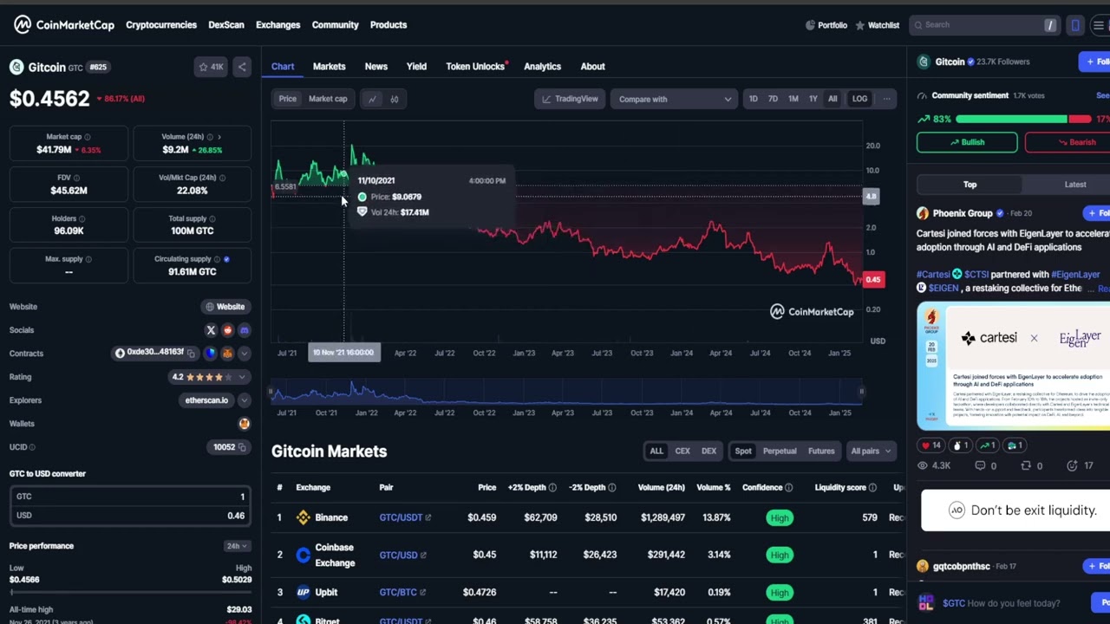Open the Cartesi EigenLayer post image

point(1013,367)
